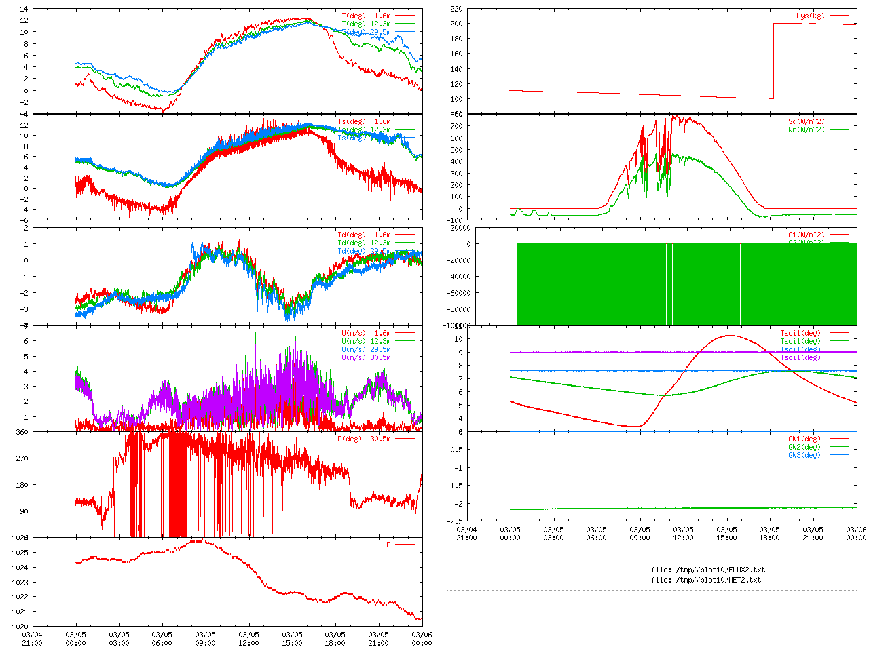Select the 'Ts(deg) 1.6m' legend entry
869x651 pixels.
tap(365, 122)
